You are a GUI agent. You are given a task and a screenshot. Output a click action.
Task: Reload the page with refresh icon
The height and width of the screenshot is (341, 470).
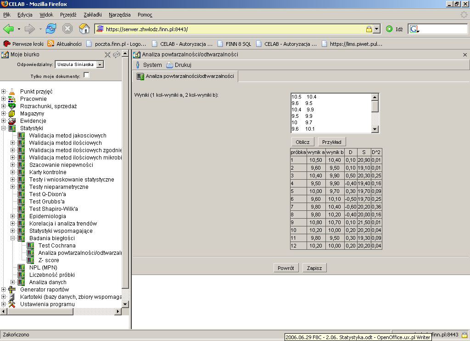coord(51,29)
